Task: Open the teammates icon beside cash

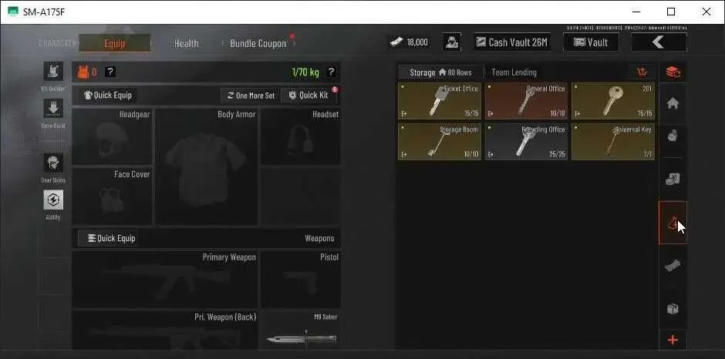Action: 451,42
